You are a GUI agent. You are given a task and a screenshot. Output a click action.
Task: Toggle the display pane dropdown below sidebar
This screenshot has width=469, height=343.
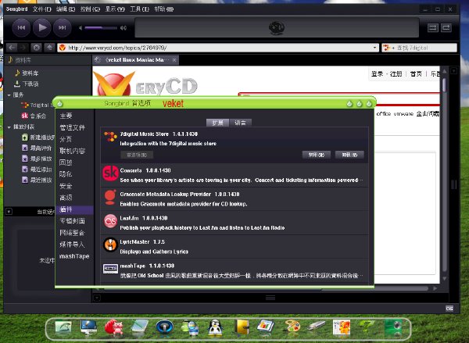click(9, 212)
